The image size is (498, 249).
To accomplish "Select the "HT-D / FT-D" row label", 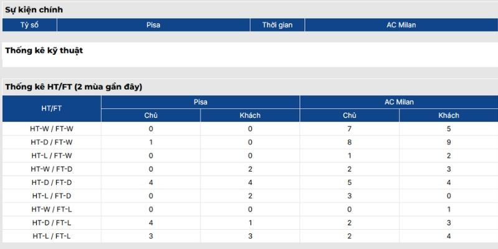I will (52, 182).
